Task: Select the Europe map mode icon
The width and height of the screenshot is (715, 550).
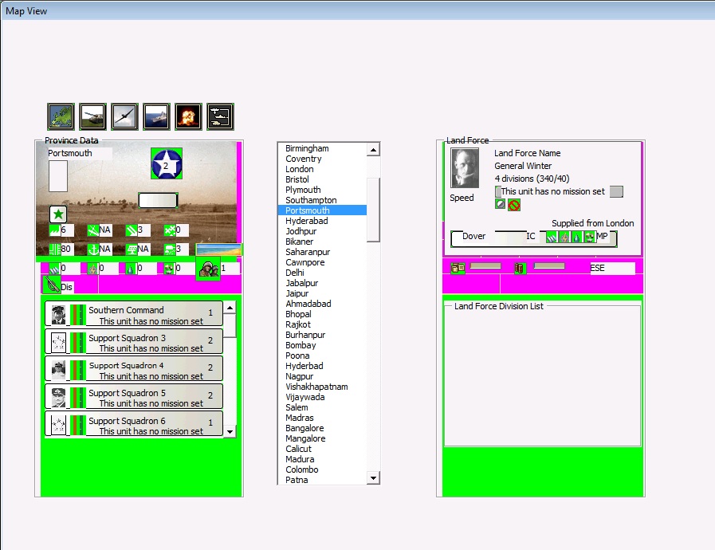Action: pos(61,116)
